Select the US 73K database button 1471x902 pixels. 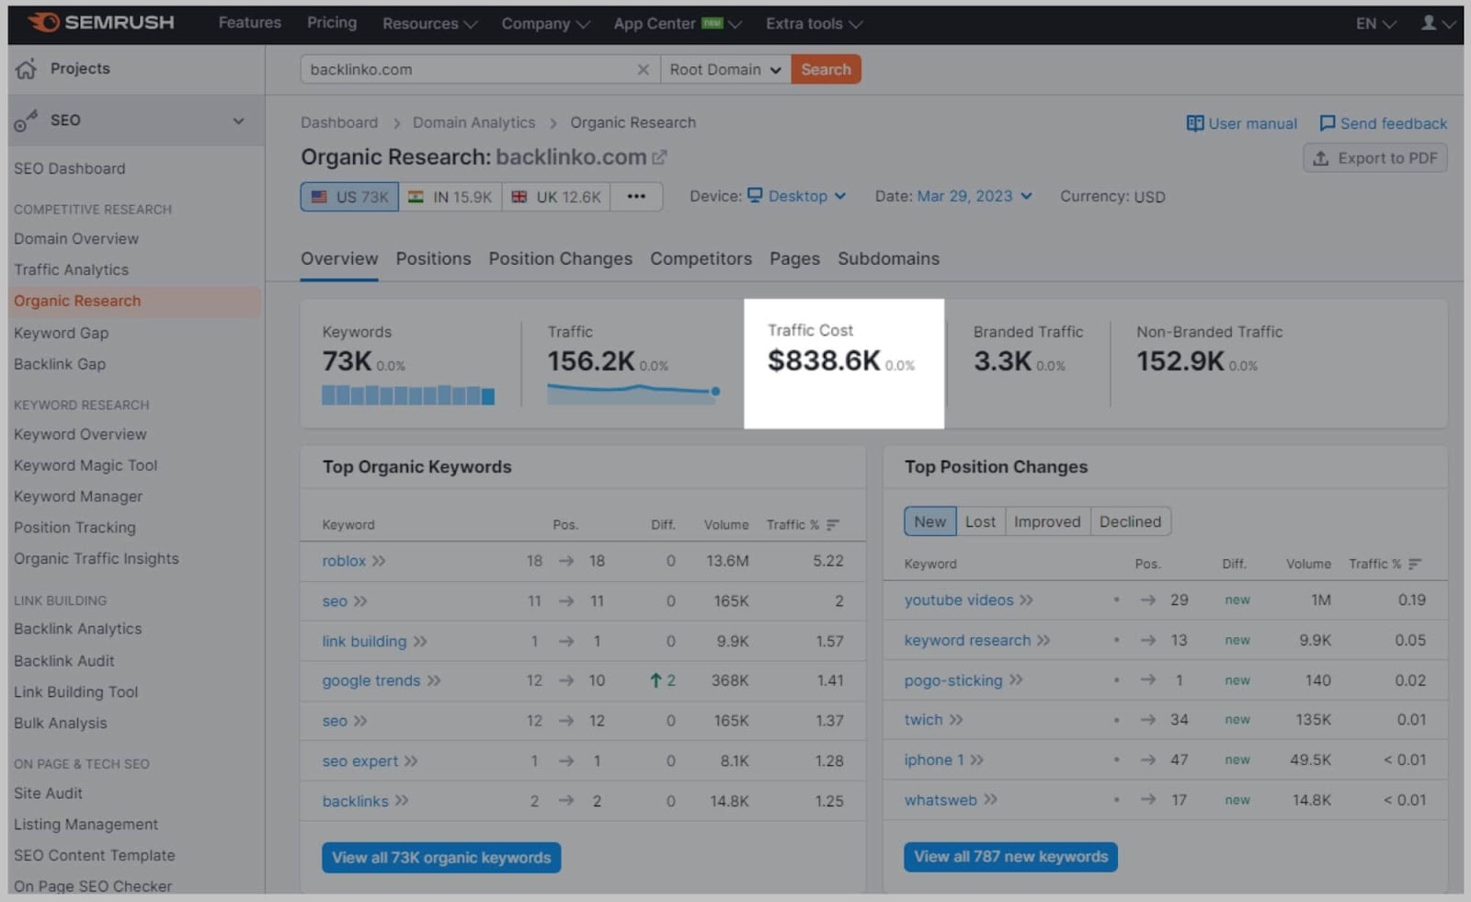(349, 197)
